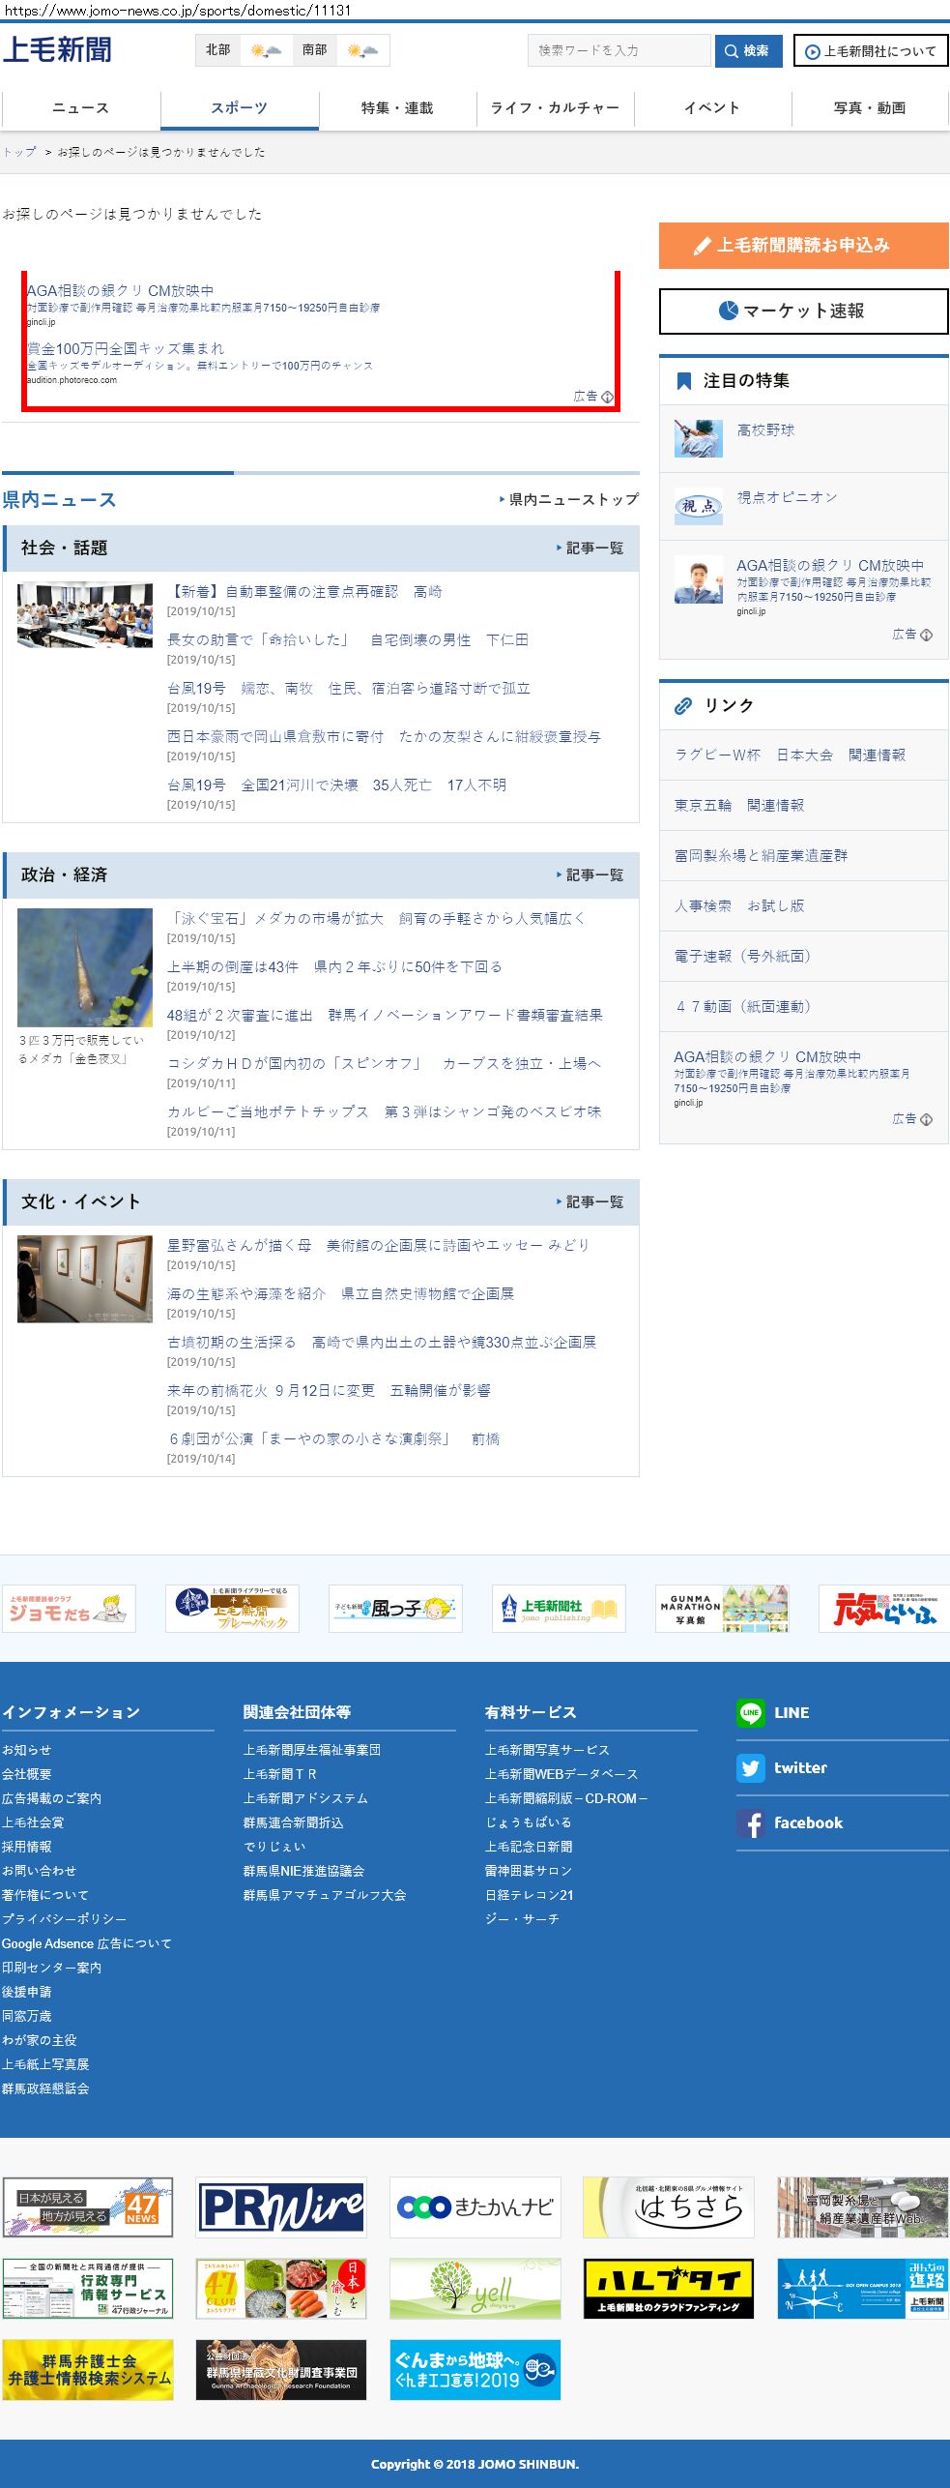
Task: Click the medaka fish article thumbnail
Action: pyautogui.click(x=85, y=967)
